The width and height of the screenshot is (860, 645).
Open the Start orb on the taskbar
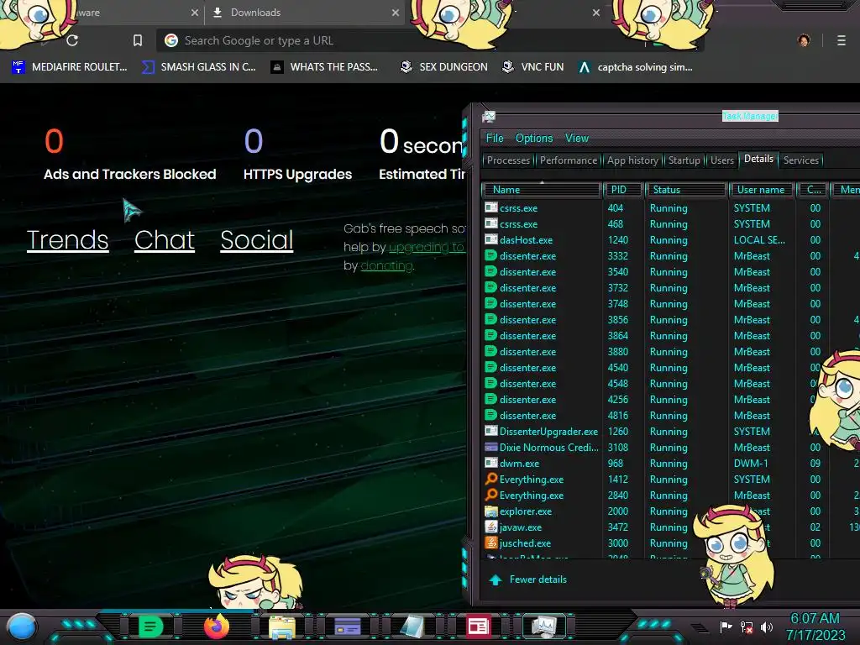22,627
